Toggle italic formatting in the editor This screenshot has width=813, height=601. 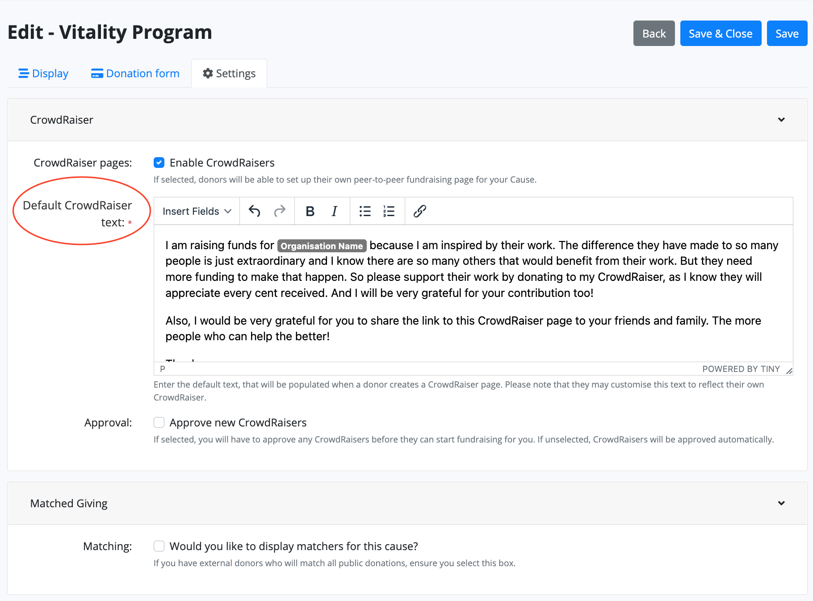coord(334,211)
